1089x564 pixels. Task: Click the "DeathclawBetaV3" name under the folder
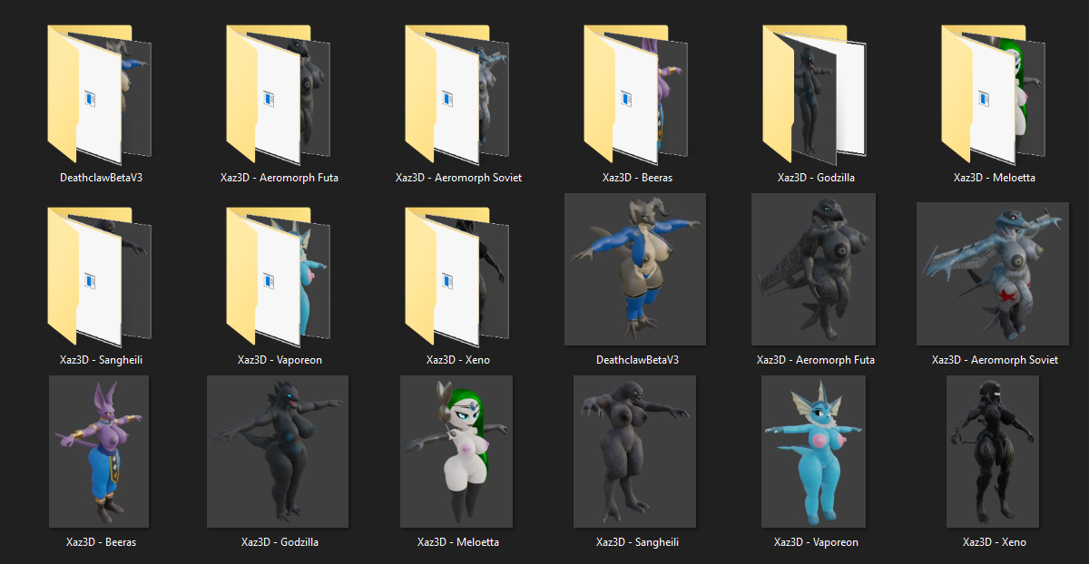[x=101, y=178]
